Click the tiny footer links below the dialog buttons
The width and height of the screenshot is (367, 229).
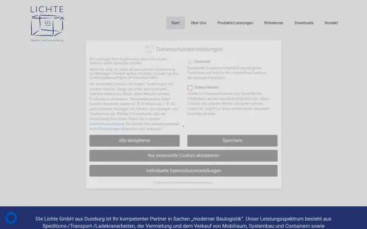(x=183, y=182)
